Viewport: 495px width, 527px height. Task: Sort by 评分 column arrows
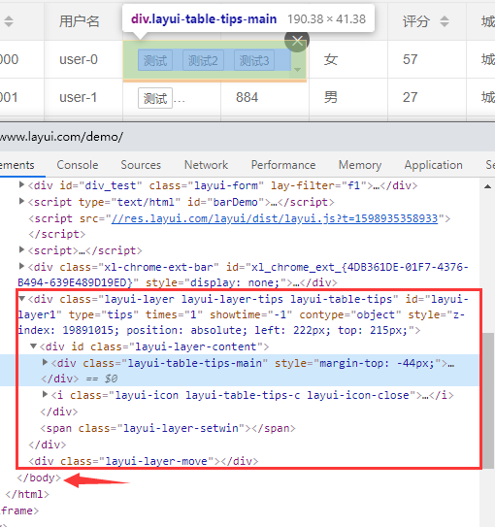[445, 21]
